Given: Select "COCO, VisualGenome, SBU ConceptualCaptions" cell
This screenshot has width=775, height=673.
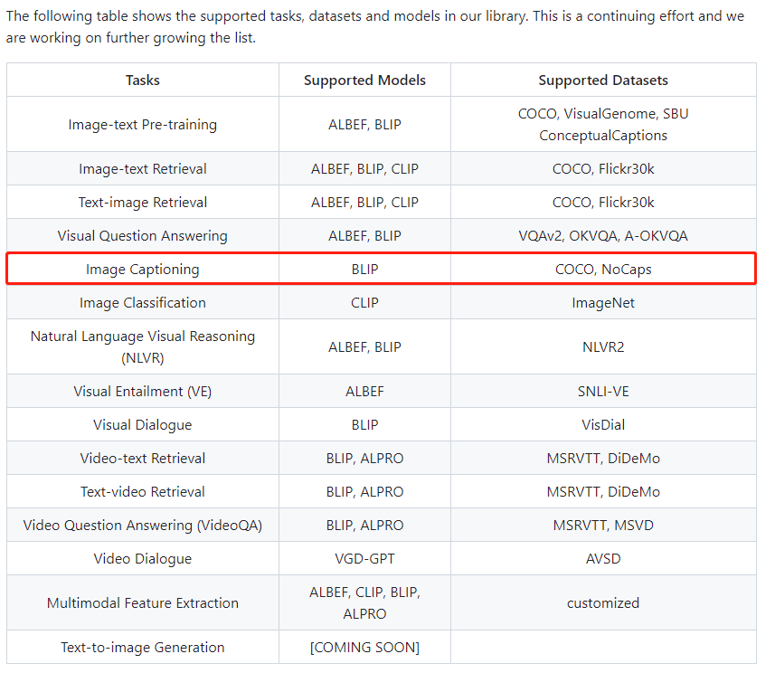Looking at the screenshot, I should [x=603, y=125].
